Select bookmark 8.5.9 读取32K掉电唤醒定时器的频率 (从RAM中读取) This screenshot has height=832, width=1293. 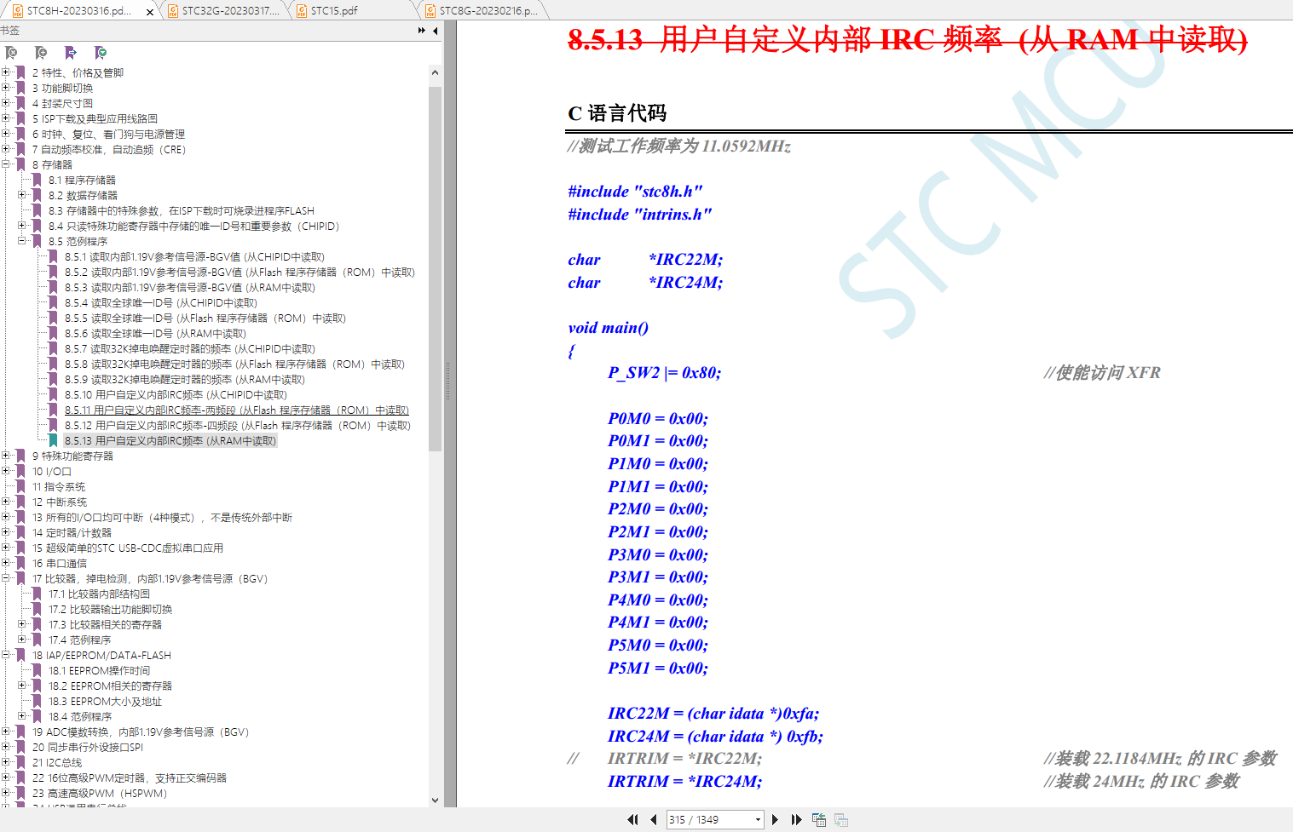[x=185, y=380]
